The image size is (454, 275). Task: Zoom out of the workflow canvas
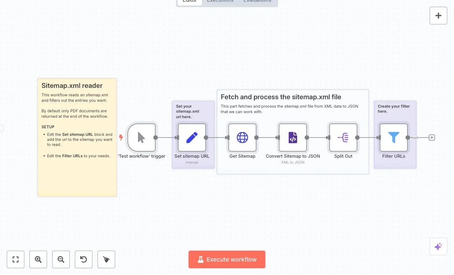click(x=61, y=259)
